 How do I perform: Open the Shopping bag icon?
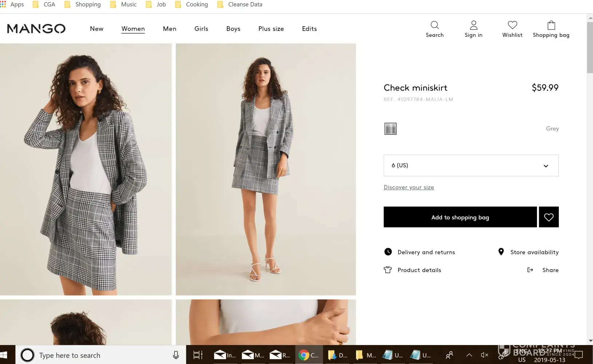coord(551,25)
